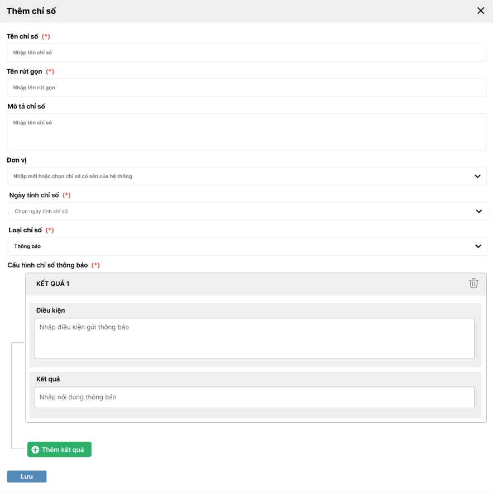Image resolution: width=493 pixels, height=492 pixels.
Task: Click the Thêm chỉ số dialog title
Action: (x=31, y=11)
